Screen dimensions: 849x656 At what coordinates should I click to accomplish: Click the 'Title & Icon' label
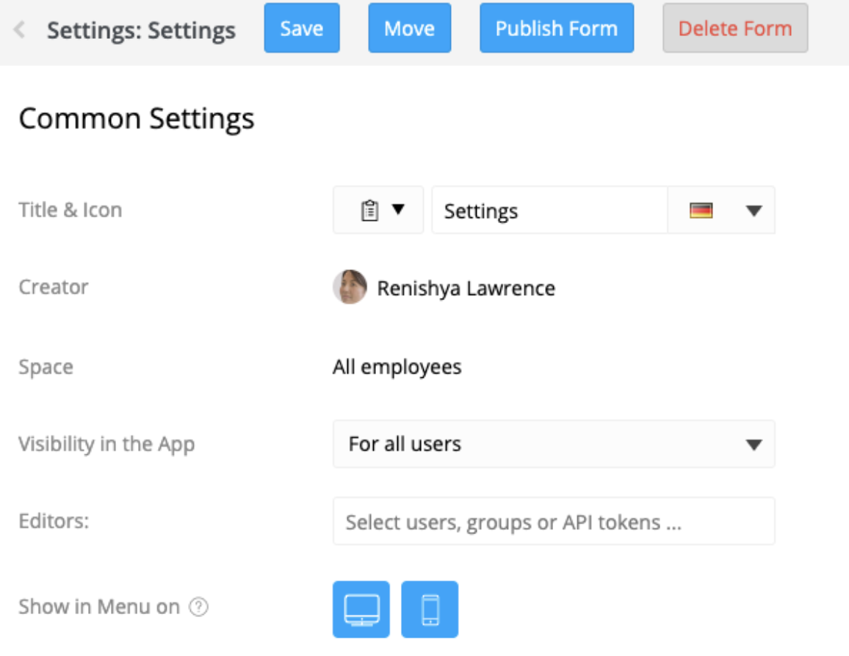71,210
